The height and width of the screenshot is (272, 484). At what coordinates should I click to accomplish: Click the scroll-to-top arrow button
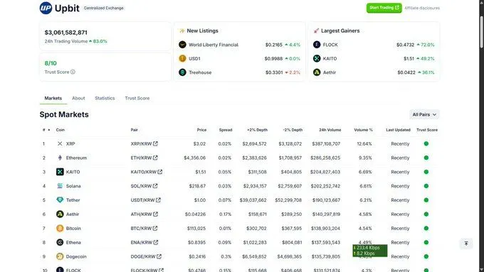(466, 244)
